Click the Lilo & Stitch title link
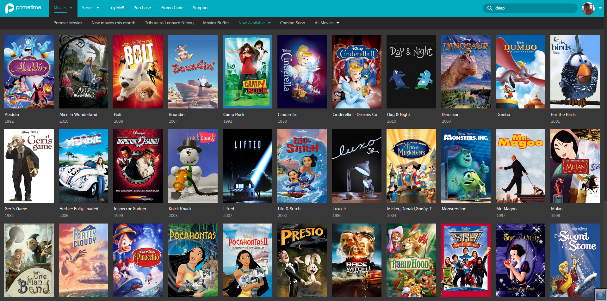This screenshot has height=301, width=607. [x=289, y=209]
